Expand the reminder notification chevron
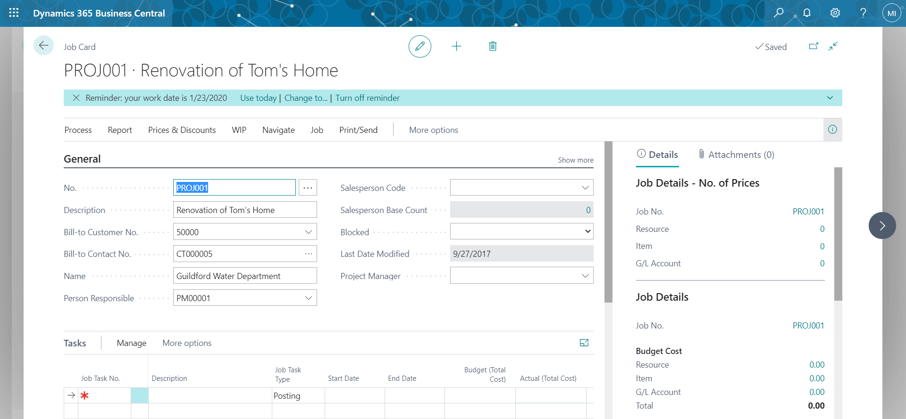 pos(830,98)
